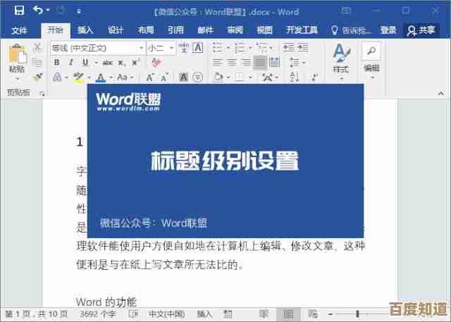Apply paragraph Shading paint bucket
Screen dimensions: 451x322
[x=218, y=77]
